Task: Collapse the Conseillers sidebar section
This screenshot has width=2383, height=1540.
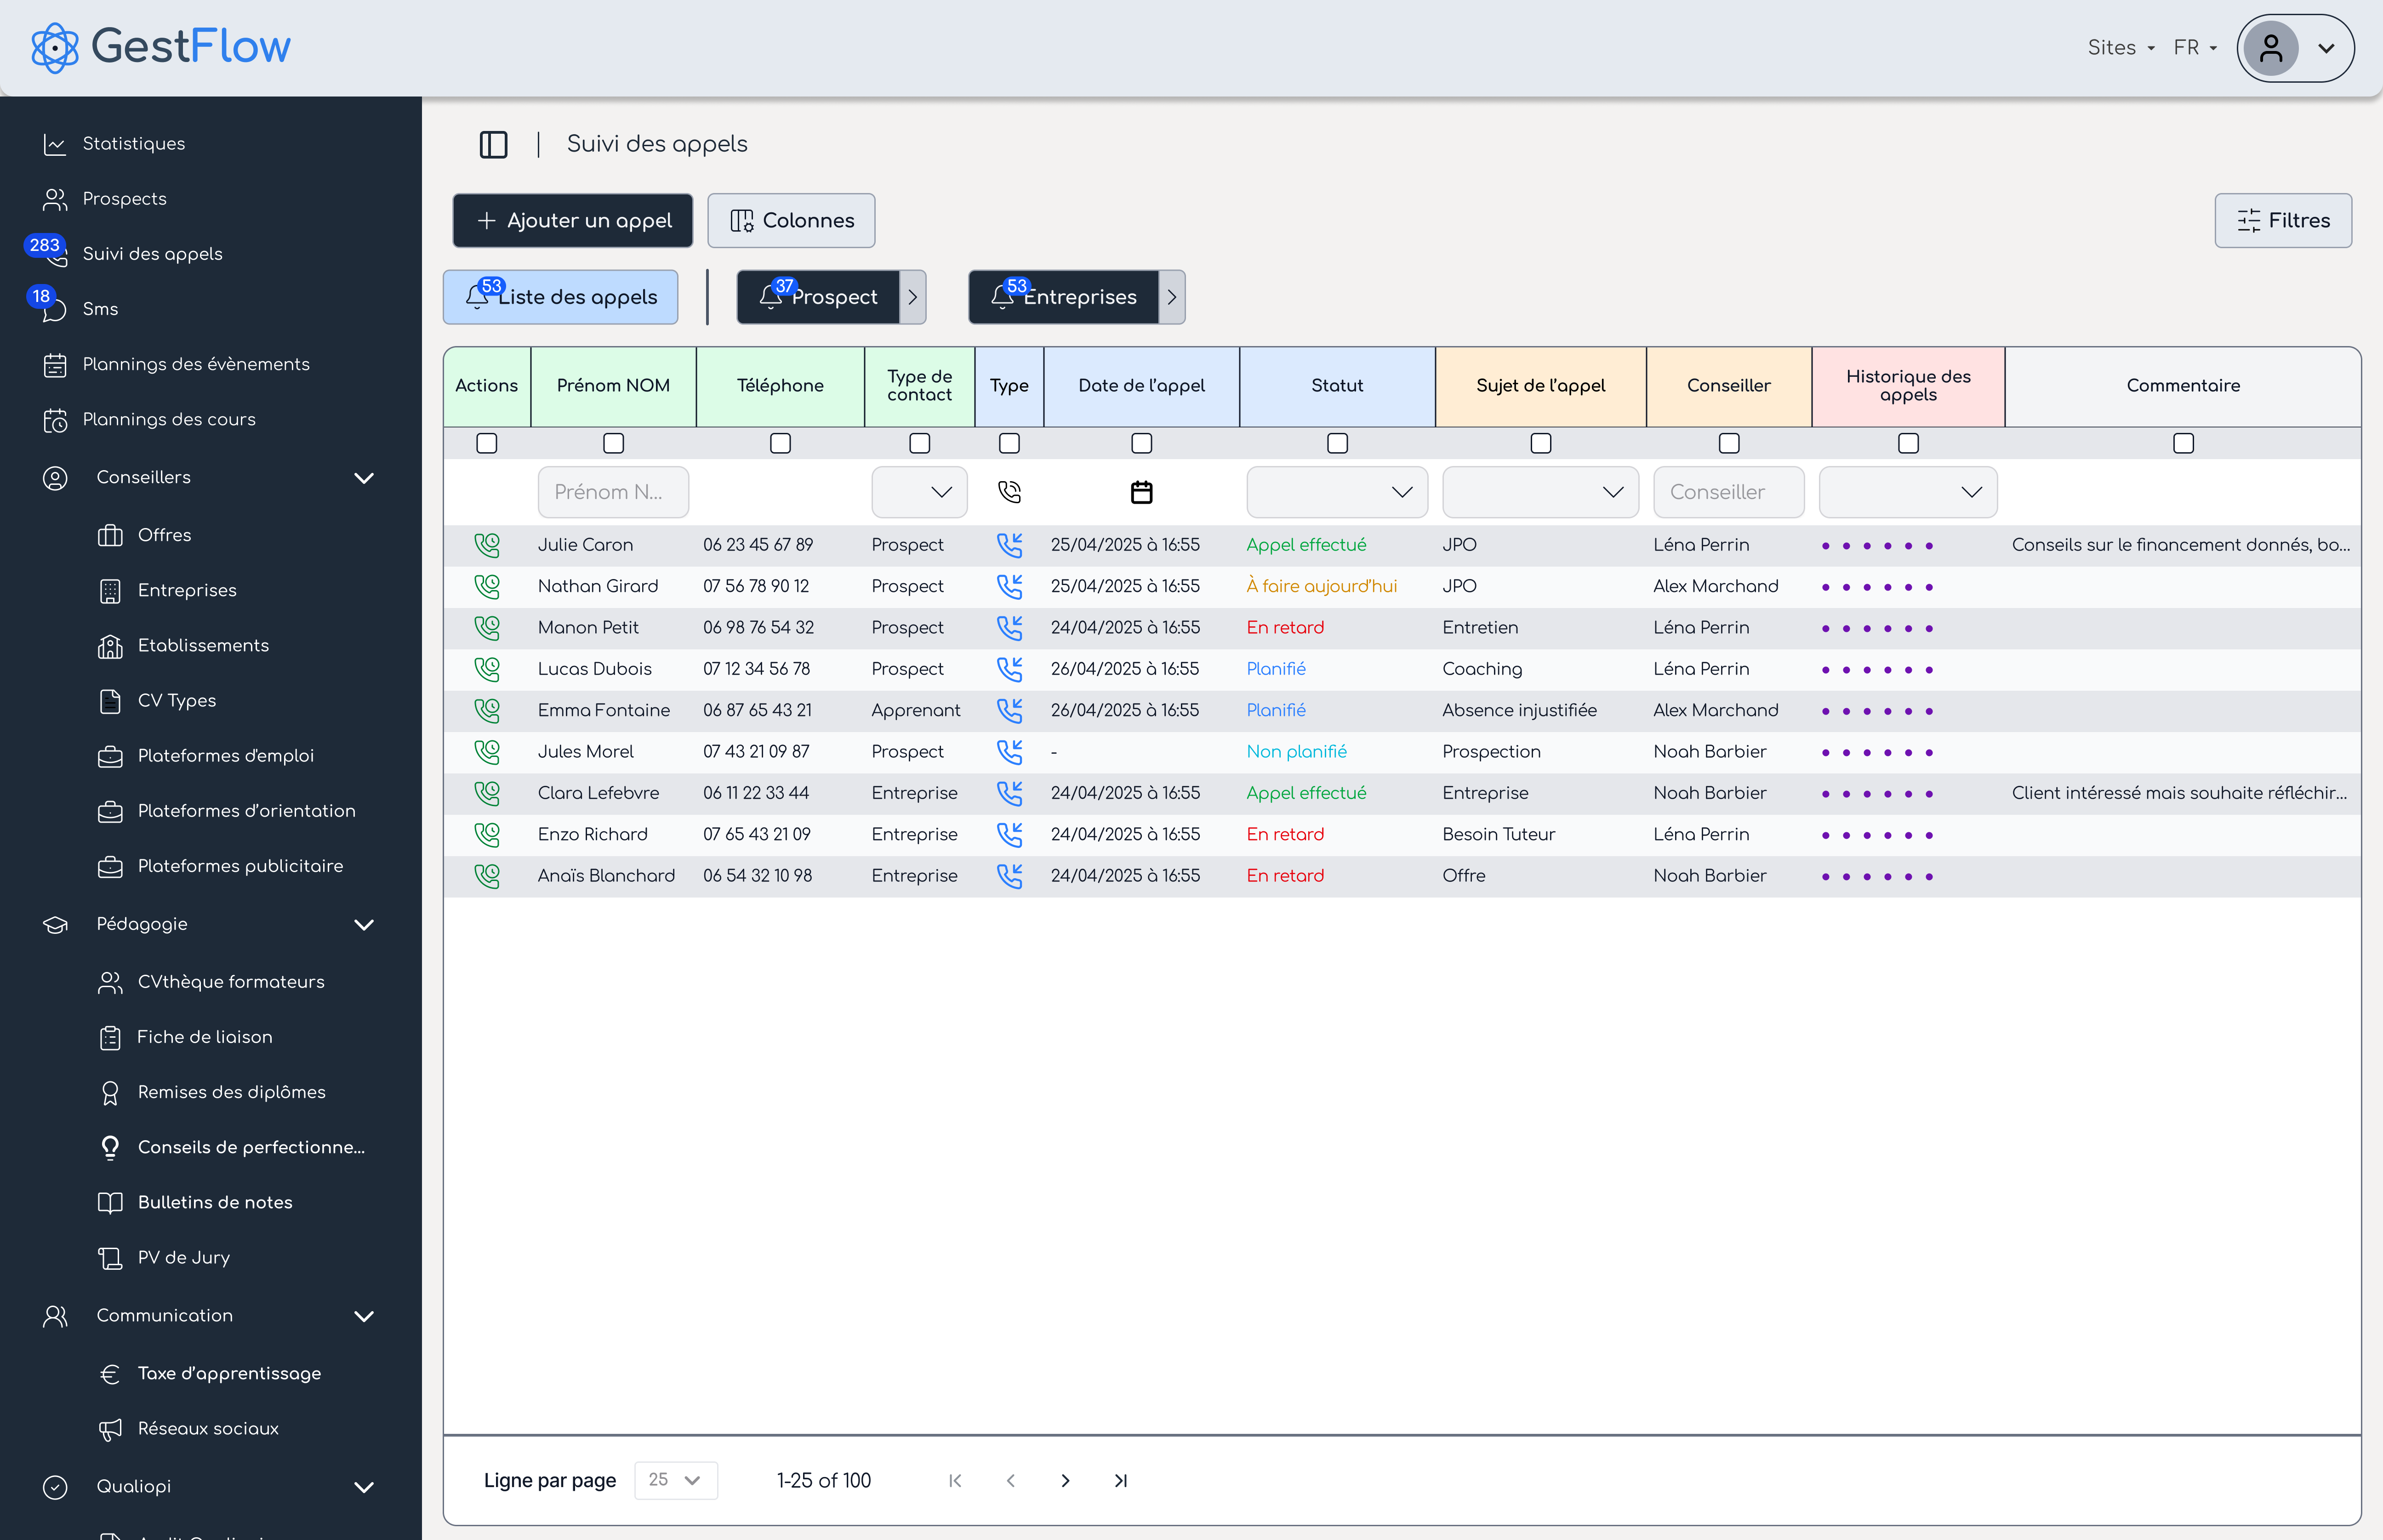Action: [364, 478]
